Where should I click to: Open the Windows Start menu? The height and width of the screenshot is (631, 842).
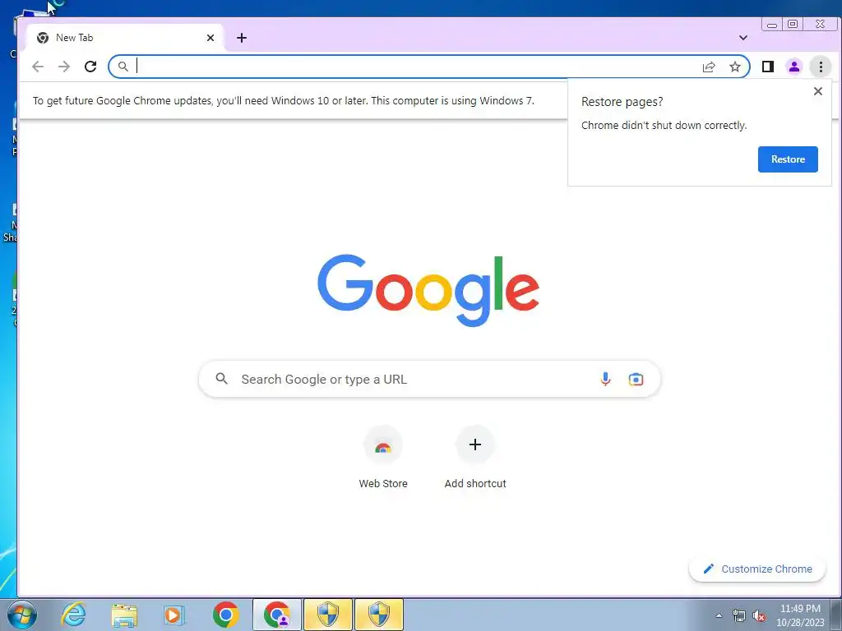[x=21, y=615]
